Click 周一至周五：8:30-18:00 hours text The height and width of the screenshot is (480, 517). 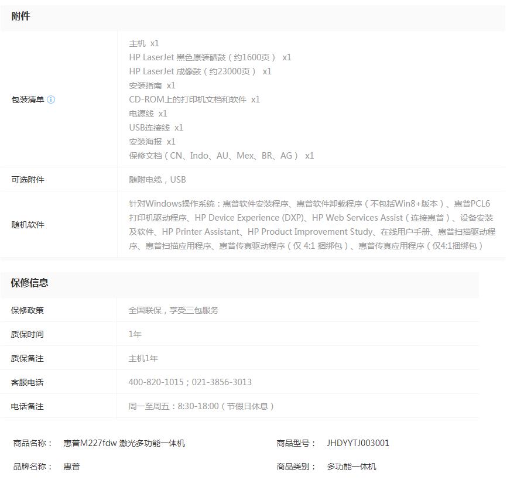tap(201, 406)
